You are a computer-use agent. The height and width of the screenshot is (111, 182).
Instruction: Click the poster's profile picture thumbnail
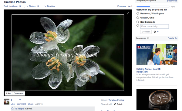(x=6, y=102)
